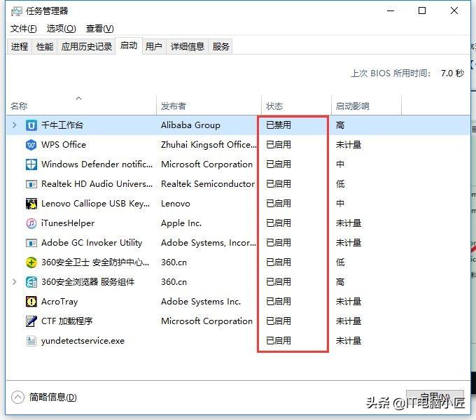The width and height of the screenshot is (476, 420).
Task: Select the 千牛工作台 app icon
Action: (x=31, y=125)
